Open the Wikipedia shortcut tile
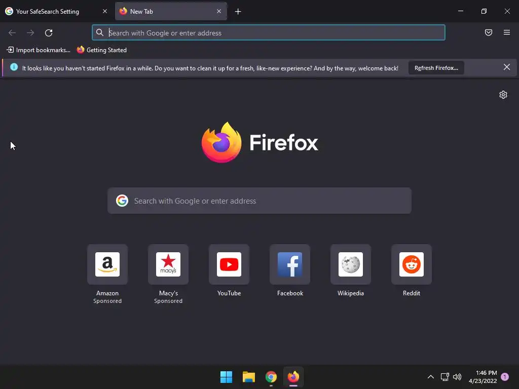This screenshot has height=389, width=519. click(x=351, y=264)
